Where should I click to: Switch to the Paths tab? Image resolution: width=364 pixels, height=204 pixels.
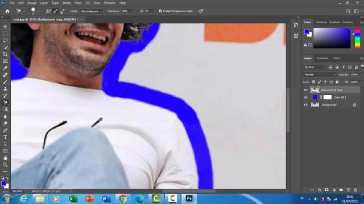coord(337,58)
